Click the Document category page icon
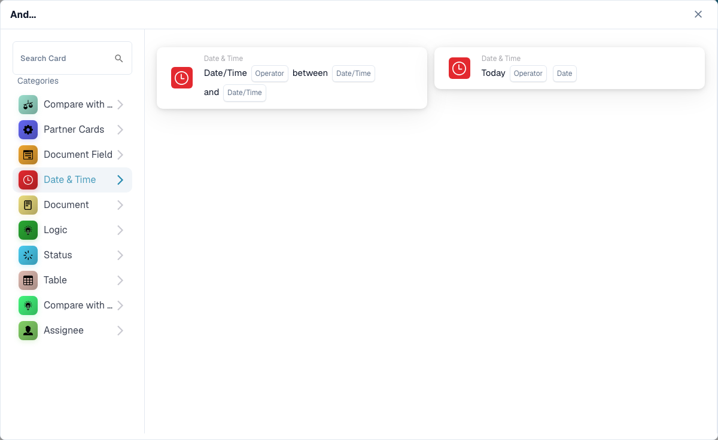This screenshot has height=440, width=718. [28, 205]
